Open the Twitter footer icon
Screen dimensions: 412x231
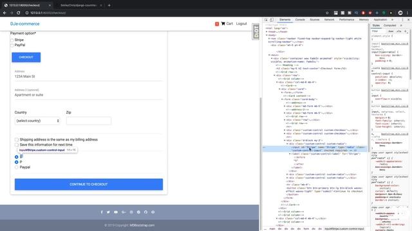coord(108,212)
